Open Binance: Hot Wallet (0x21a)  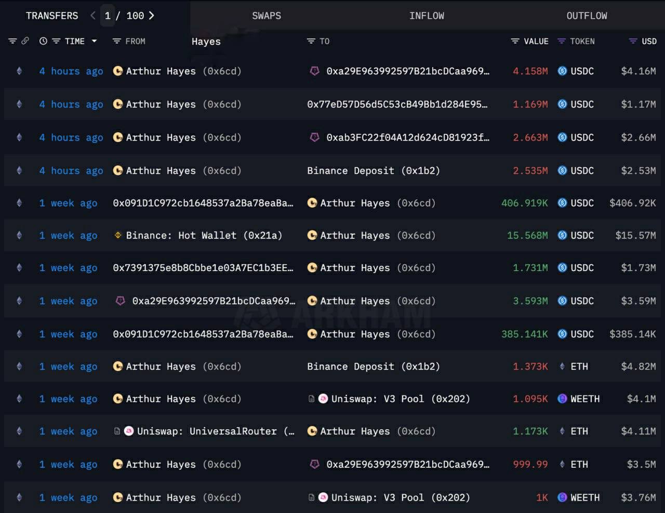pos(204,235)
